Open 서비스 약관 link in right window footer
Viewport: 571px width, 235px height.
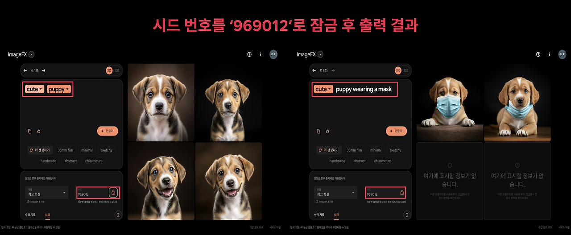click(x=564, y=227)
